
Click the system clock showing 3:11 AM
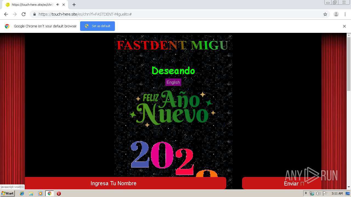[x=337, y=193]
